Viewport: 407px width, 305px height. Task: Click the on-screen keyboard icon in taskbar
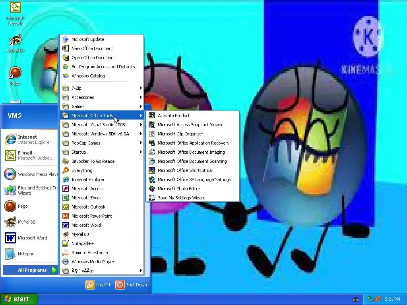[x=355, y=299]
